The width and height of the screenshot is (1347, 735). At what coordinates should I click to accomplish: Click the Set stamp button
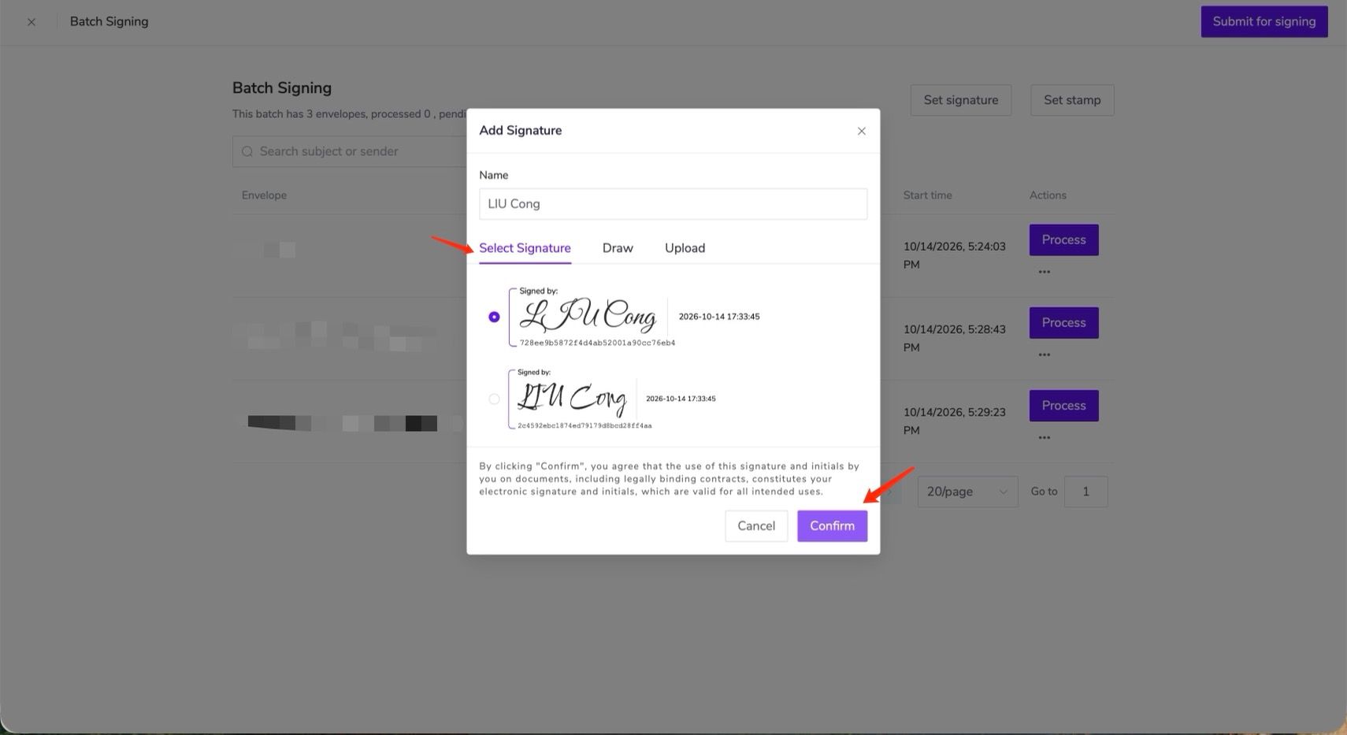point(1072,100)
